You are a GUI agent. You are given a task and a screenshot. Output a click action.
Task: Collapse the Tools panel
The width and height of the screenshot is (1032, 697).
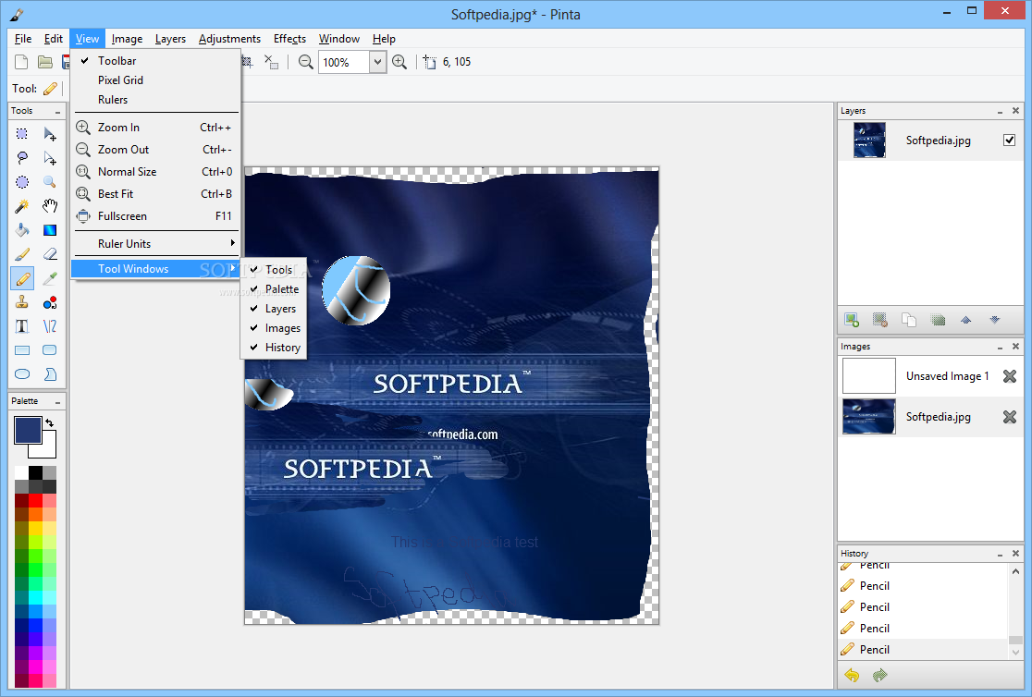[x=58, y=111]
